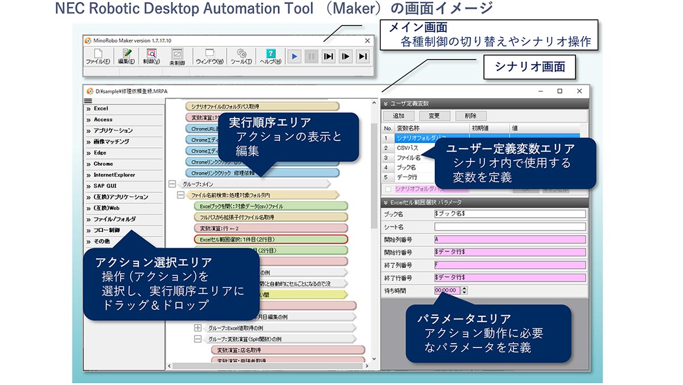683x385 pixels.
Task: Select Excelセル範囲選択:1件目(2行目) action
Action: click(270, 239)
